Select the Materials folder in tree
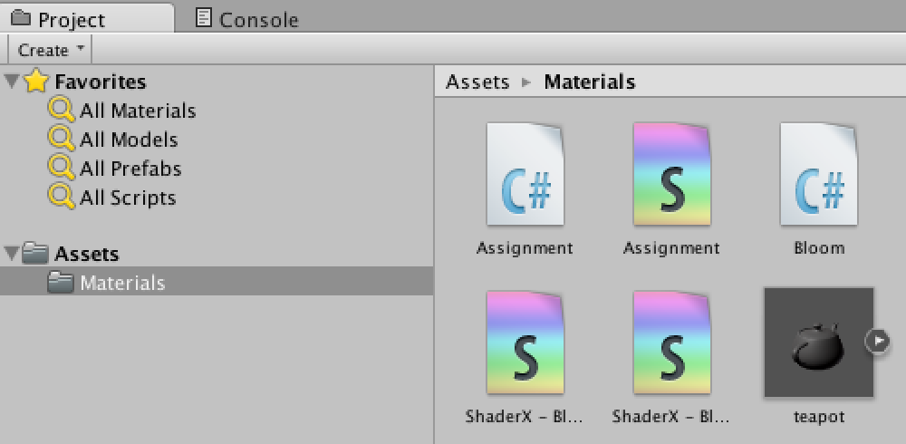The height and width of the screenshot is (444, 906). (121, 283)
